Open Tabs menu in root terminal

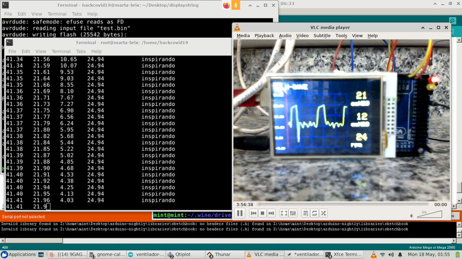(81, 51)
